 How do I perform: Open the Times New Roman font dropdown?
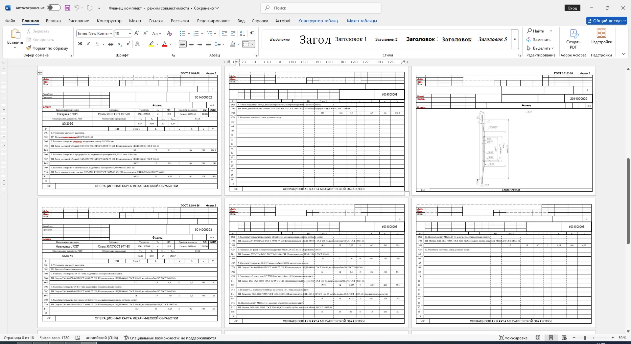111,33
